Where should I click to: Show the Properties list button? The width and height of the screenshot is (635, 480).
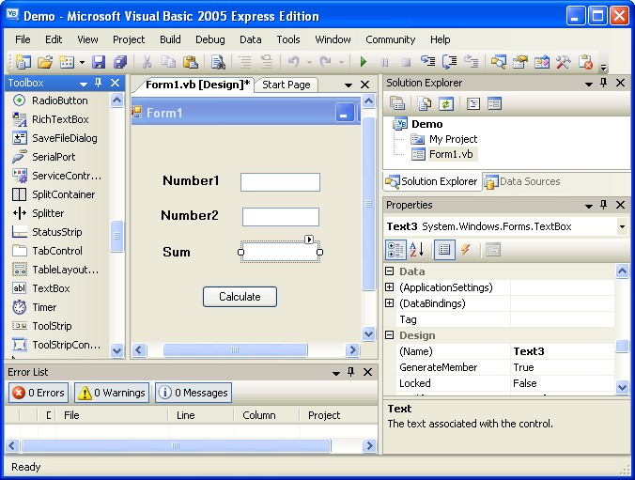444,250
